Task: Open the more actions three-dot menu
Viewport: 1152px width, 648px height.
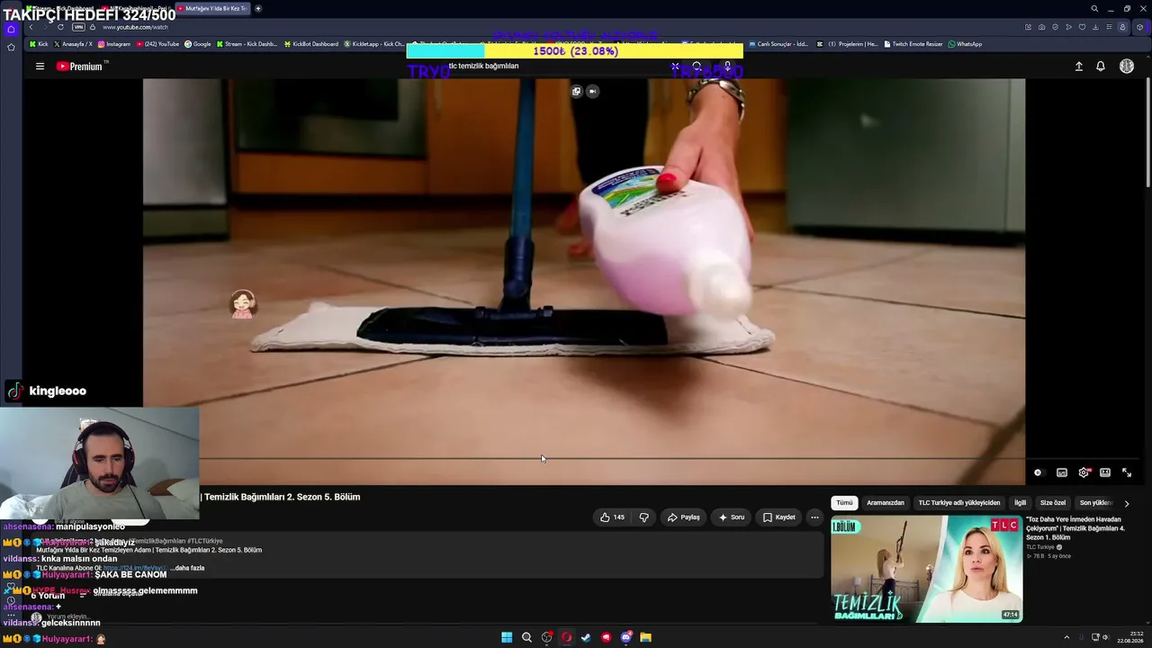Action: point(814,517)
